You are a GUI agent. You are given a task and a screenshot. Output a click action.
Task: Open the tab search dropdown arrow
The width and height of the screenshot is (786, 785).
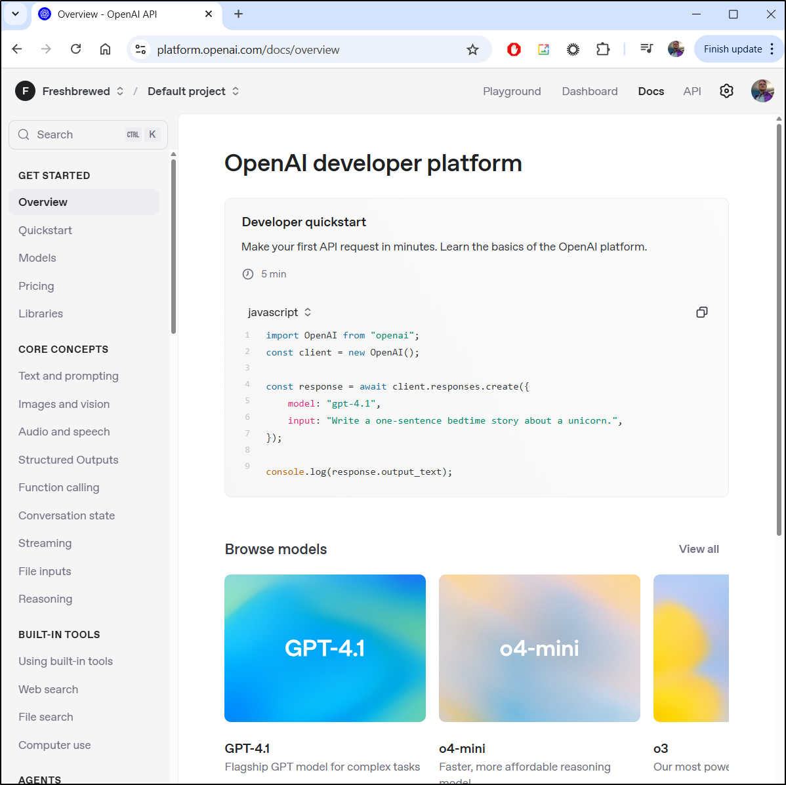(x=16, y=14)
